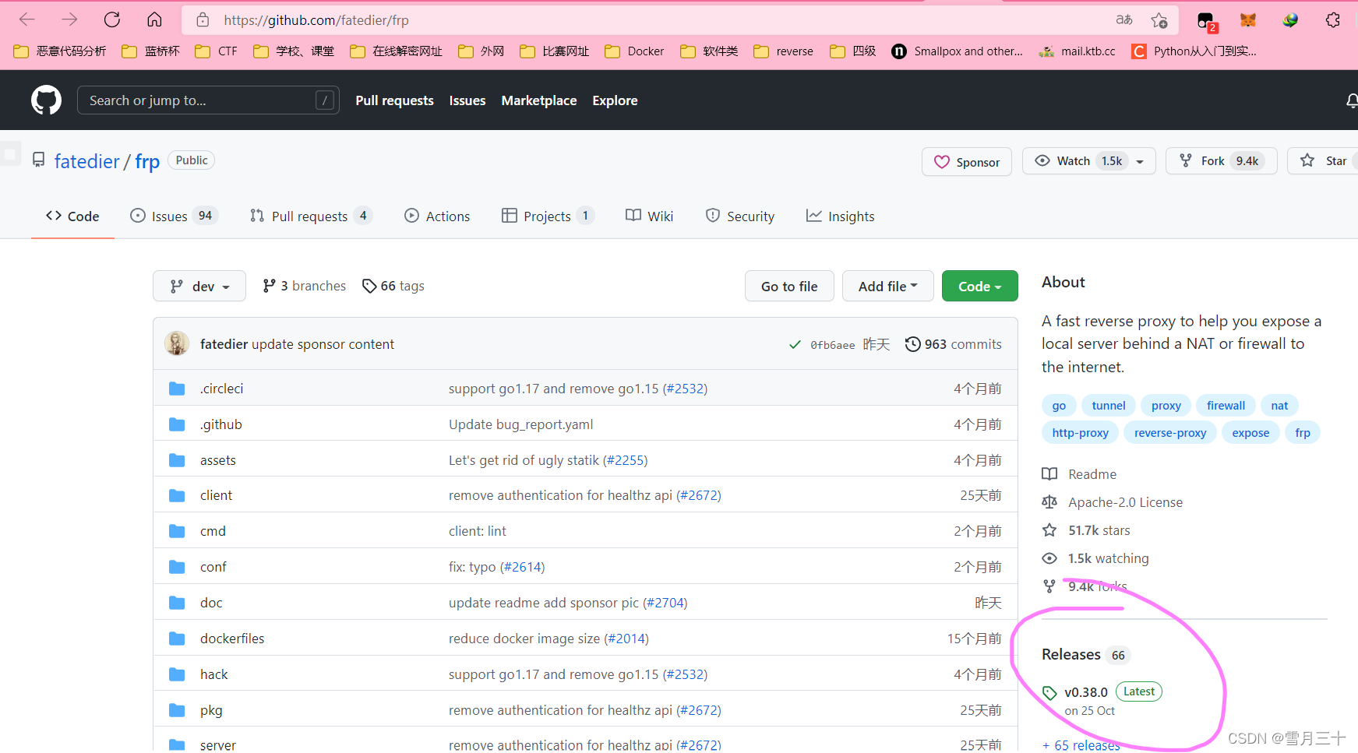
Task: Open the v0.38.0 release link
Action: coord(1086,692)
